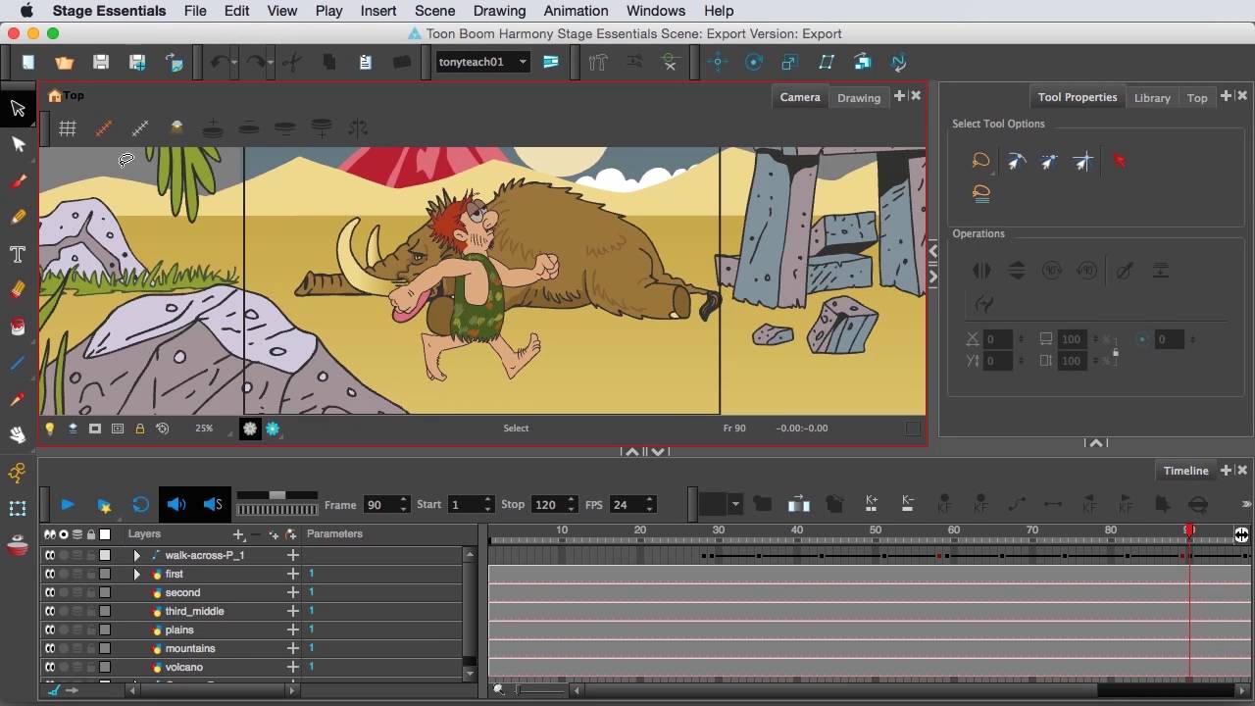
Task: Lock the third_middle layer
Action: (90, 611)
